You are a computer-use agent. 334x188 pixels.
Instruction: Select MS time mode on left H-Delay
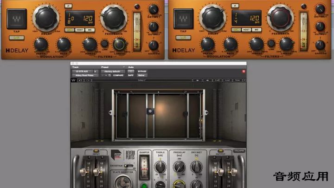pos(90,30)
